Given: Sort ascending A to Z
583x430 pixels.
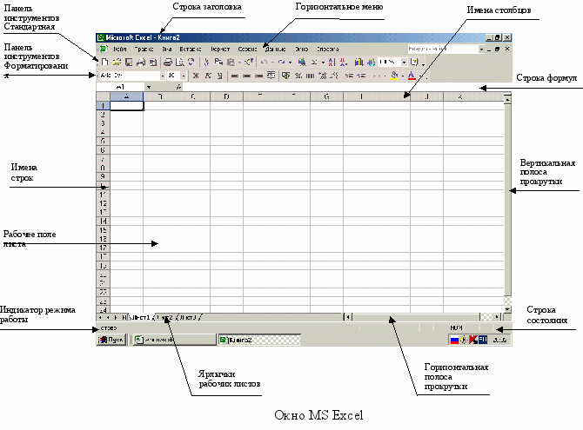Looking at the screenshot, I should click(332, 62).
